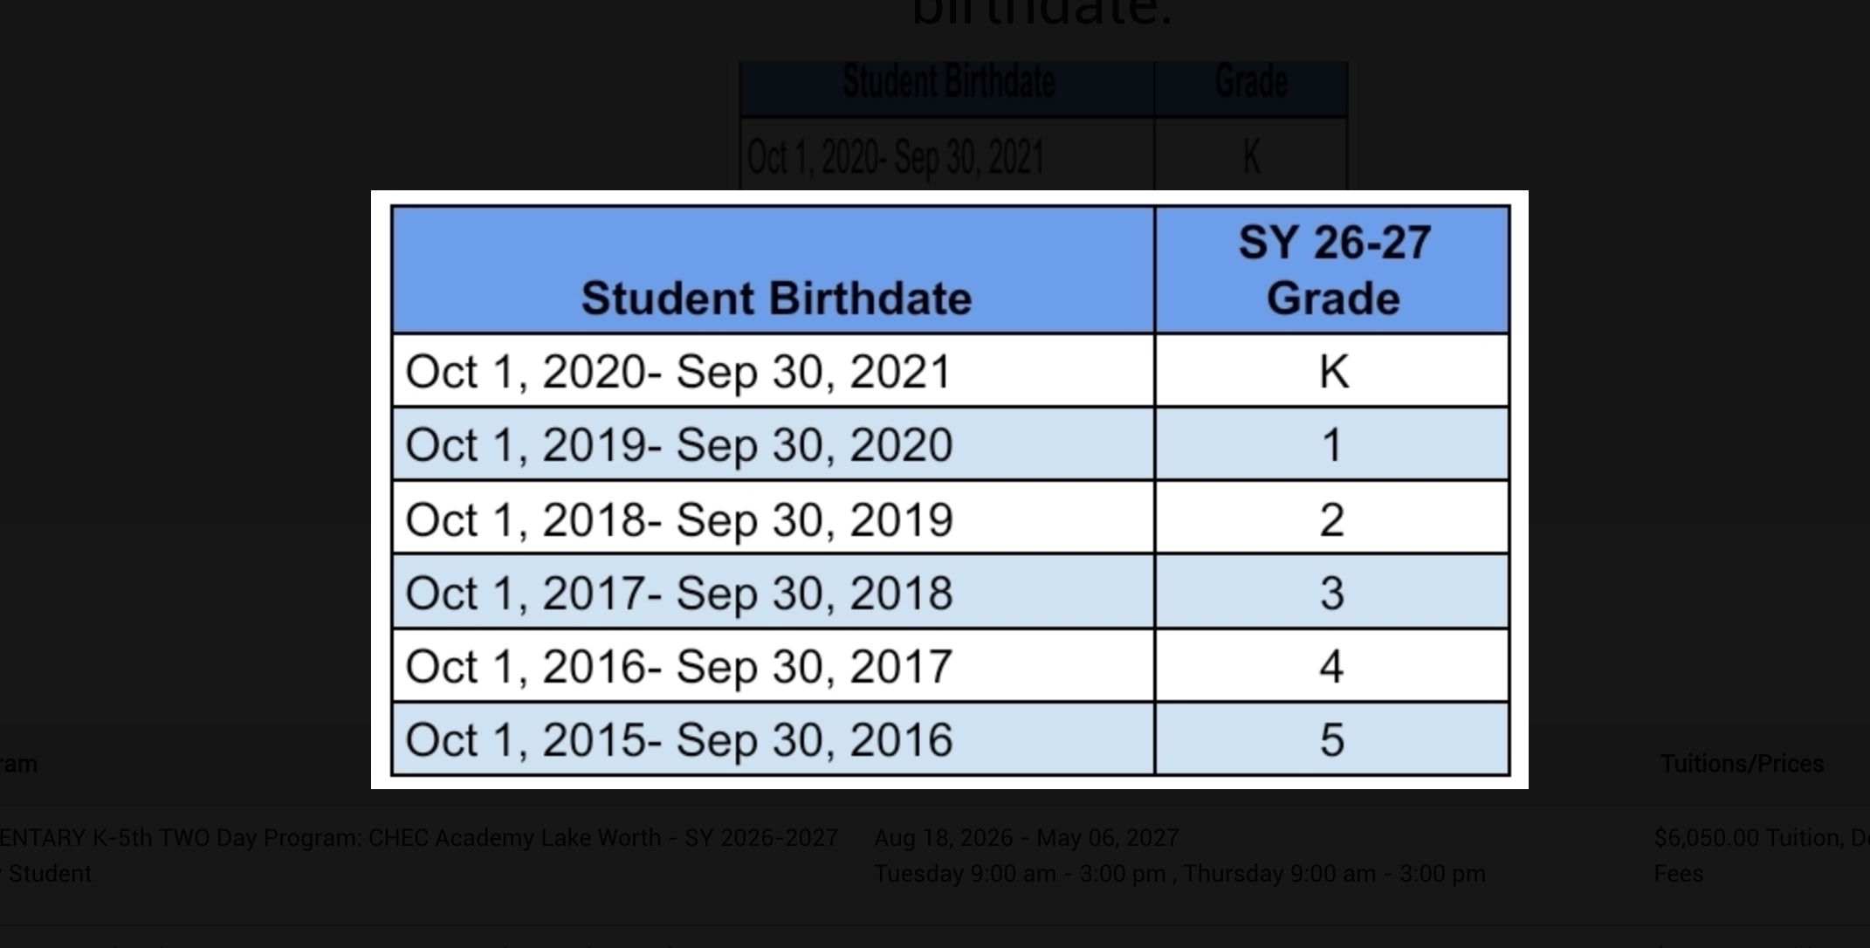This screenshot has width=1870, height=948.
Task: Click the grade 1 cell
Action: (1333, 445)
